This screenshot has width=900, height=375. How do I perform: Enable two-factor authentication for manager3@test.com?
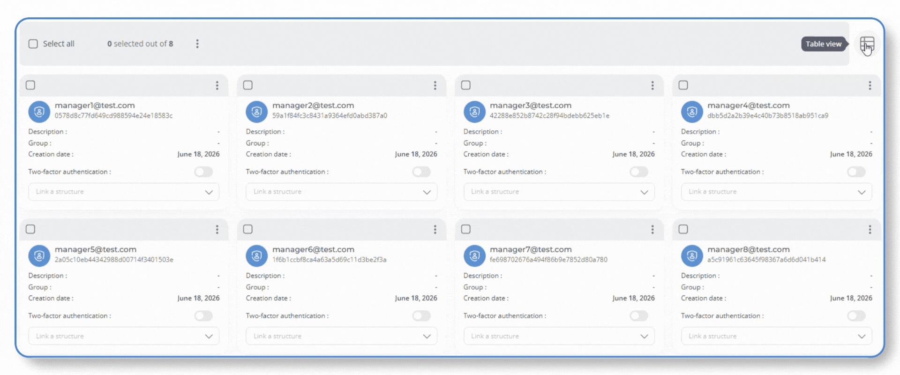click(639, 172)
